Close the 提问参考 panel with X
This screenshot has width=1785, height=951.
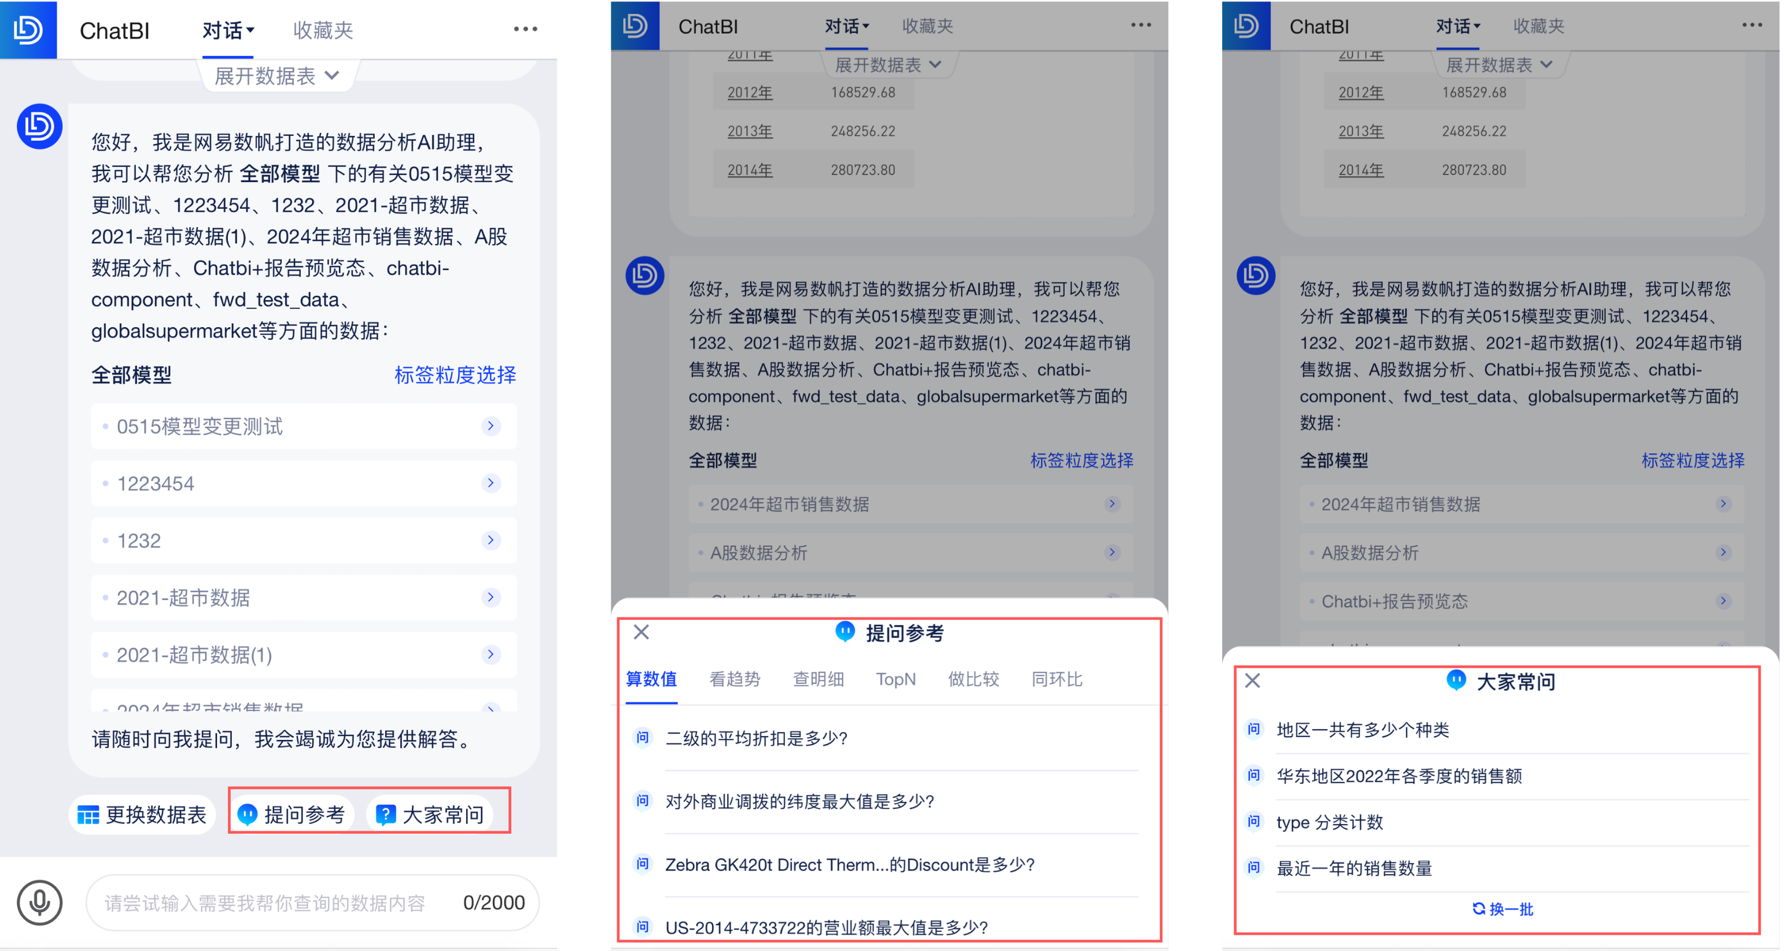pyautogui.click(x=641, y=632)
